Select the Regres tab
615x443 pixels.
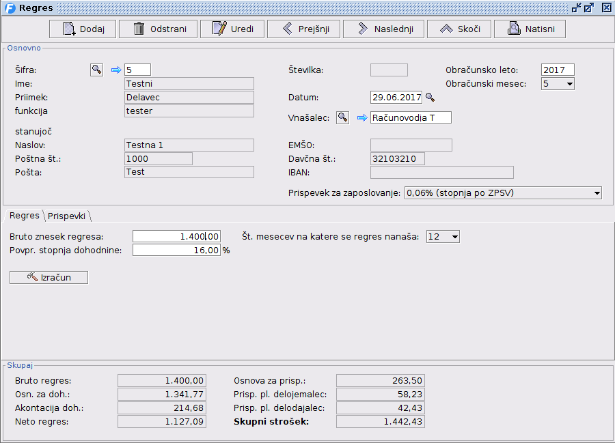(25, 216)
